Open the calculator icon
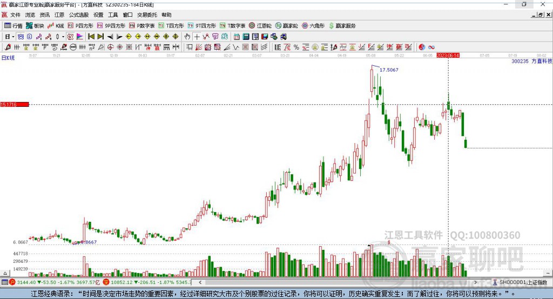 coord(246,37)
